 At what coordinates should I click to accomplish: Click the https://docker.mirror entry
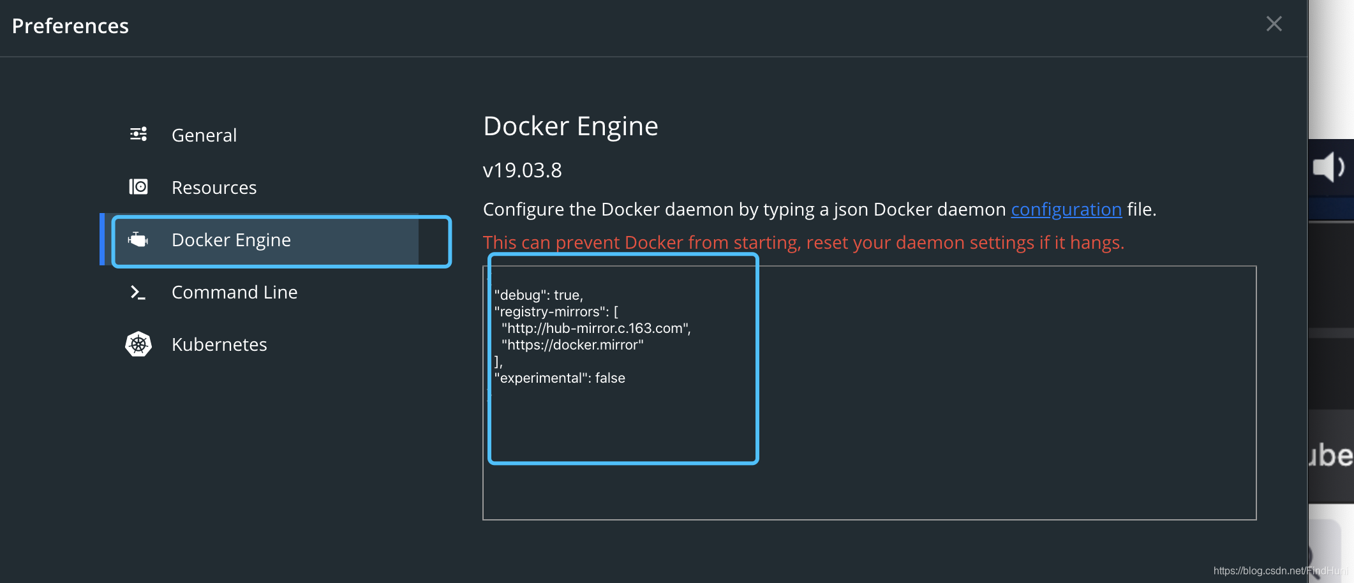coord(572,344)
